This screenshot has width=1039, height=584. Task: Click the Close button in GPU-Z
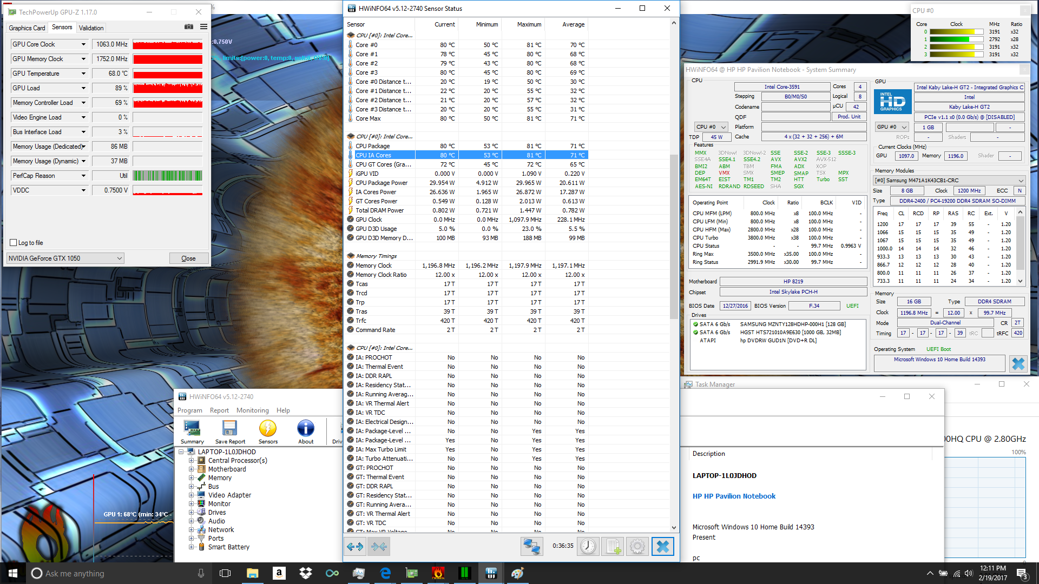point(188,258)
